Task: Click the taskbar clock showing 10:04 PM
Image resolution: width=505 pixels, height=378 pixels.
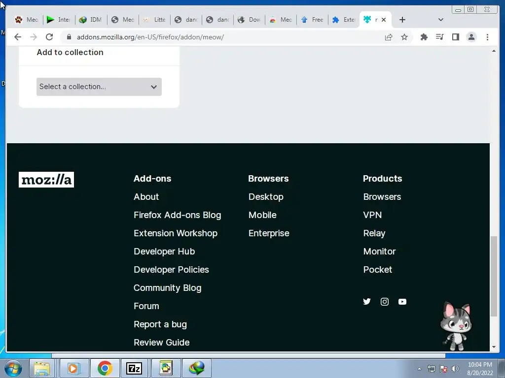Action: pos(480,369)
